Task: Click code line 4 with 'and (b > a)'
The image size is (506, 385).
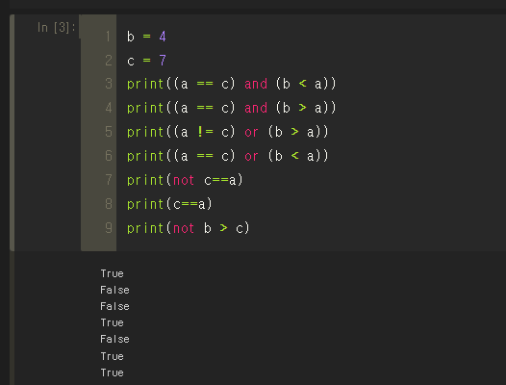Action: (x=232, y=108)
